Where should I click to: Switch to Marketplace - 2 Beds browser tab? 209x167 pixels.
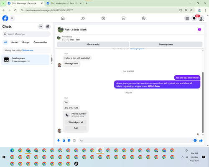[x=64, y=3]
